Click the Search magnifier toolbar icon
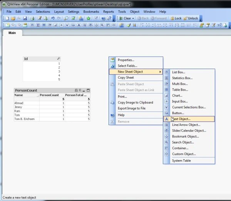Image resolution: width=231 pixels, height=201 pixels. pyautogui.click(x=66, y=19)
